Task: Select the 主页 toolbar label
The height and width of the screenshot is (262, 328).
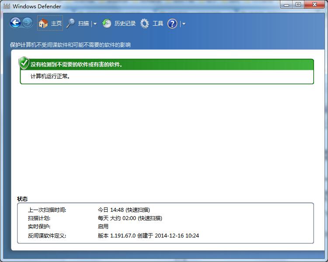Action: tap(56, 24)
